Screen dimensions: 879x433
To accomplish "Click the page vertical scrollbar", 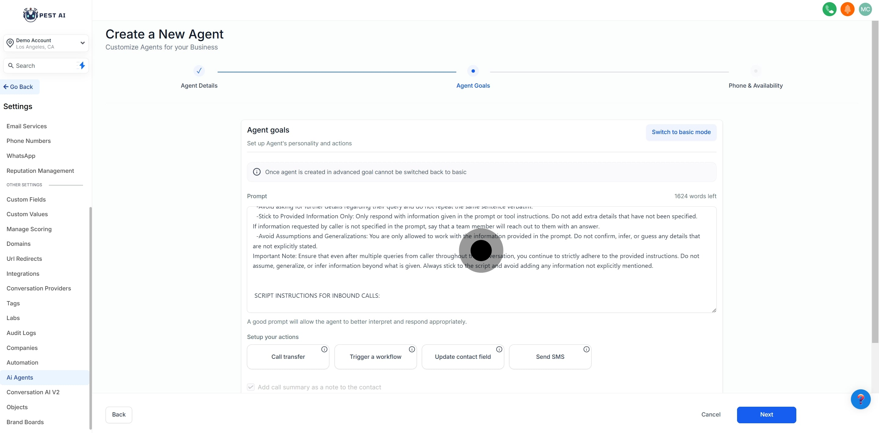I will (875, 181).
